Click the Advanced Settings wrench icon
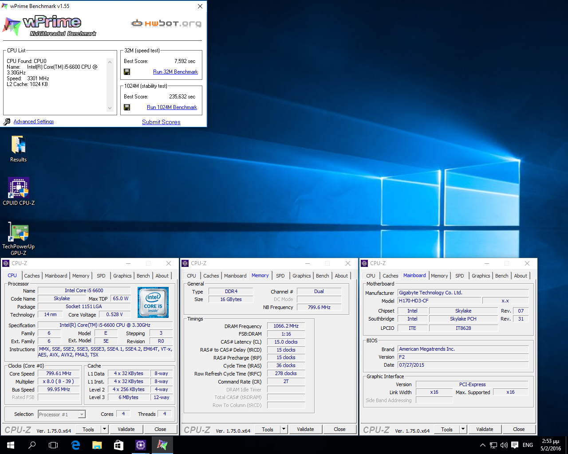The image size is (568, 454). click(x=7, y=121)
